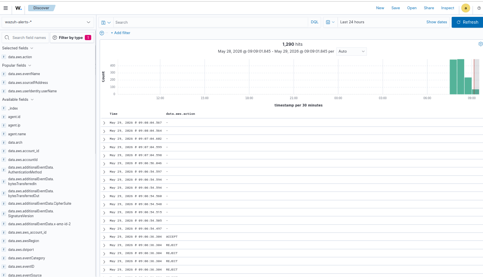The width and height of the screenshot is (483, 277).
Task: Click the Wazuh logo home icon
Action: 18,8
